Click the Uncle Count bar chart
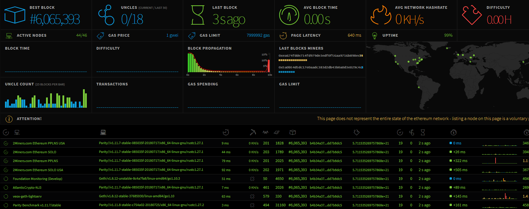The image size is (529, 209). pyautogui.click(x=46, y=99)
